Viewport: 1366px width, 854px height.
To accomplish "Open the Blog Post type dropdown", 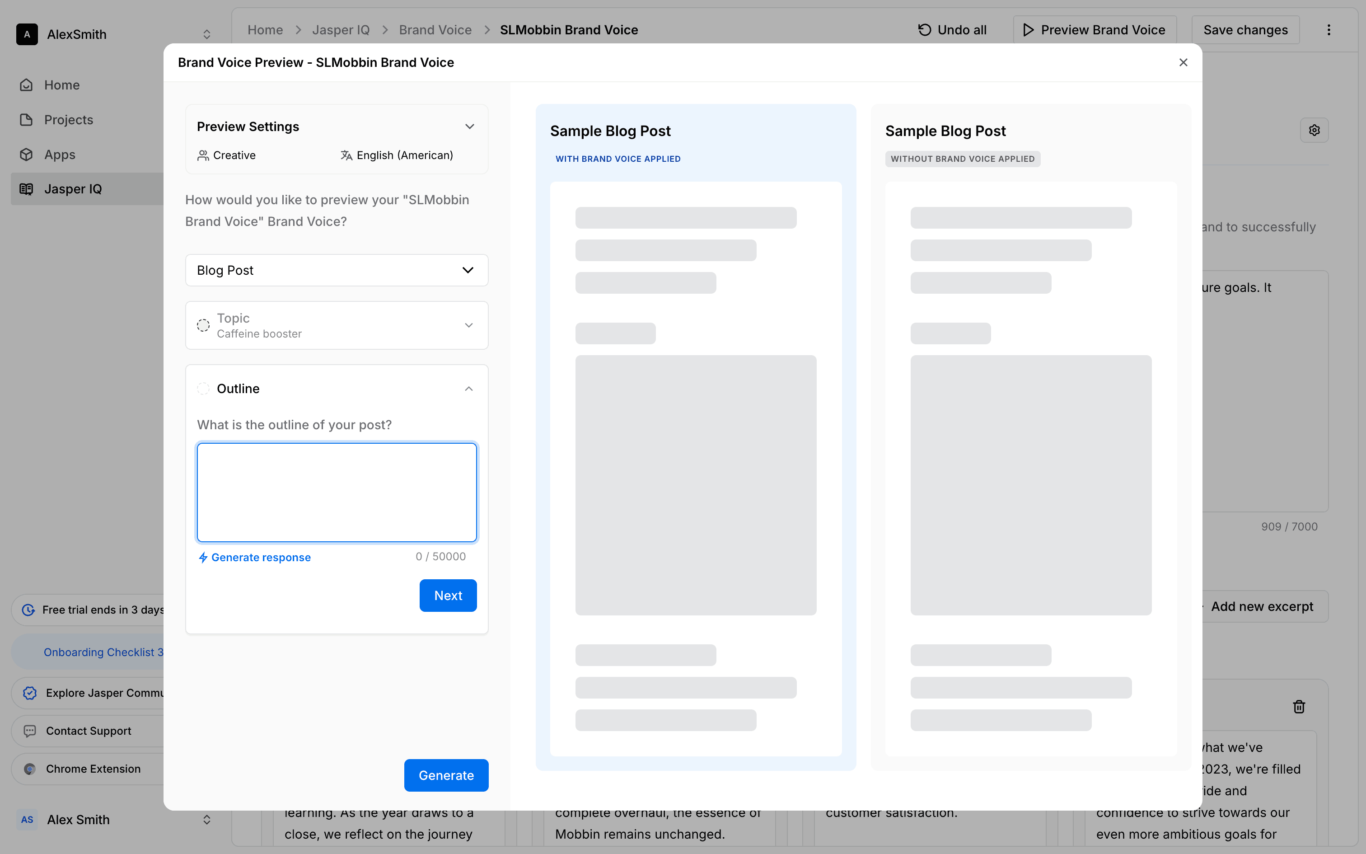I will click(337, 270).
